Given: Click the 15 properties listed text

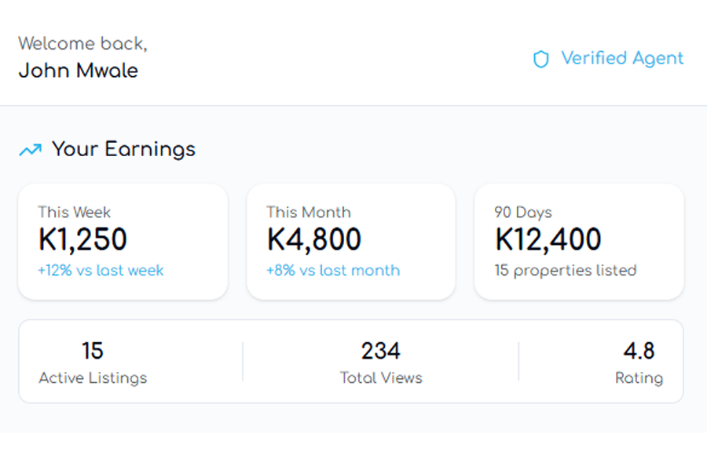Looking at the screenshot, I should [565, 271].
